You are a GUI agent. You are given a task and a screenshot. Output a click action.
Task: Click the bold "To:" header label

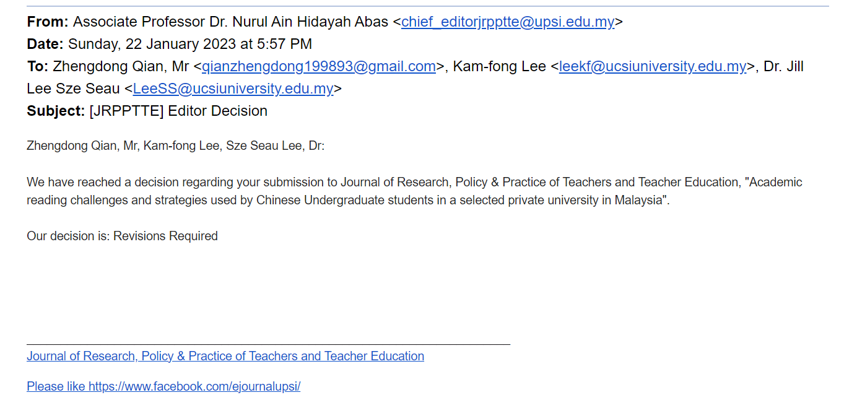pos(37,66)
